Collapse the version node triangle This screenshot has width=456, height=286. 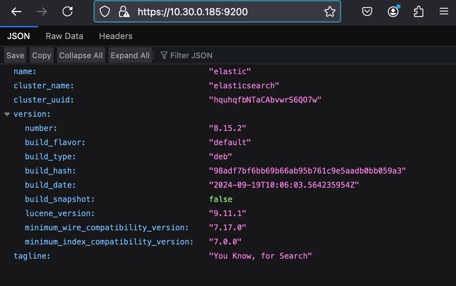point(7,114)
